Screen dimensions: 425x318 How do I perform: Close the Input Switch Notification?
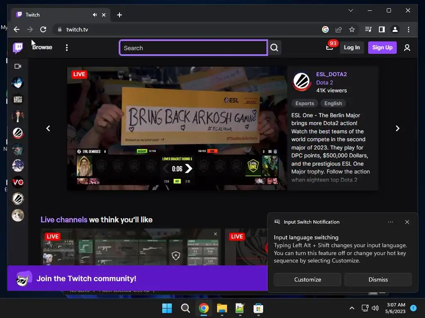coord(407,222)
